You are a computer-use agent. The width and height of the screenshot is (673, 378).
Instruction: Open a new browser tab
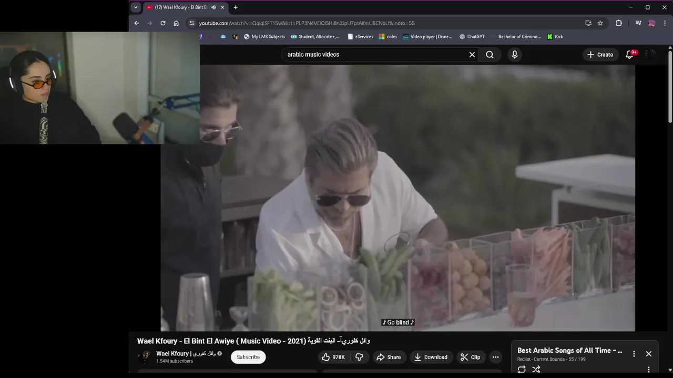(x=236, y=7)
